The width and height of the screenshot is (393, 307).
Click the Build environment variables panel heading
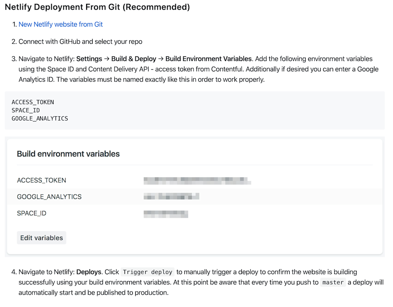pyautogui.click(x=68, y=154)
